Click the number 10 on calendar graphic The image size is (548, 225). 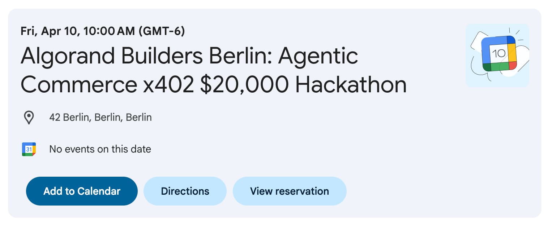click(499, 53)
